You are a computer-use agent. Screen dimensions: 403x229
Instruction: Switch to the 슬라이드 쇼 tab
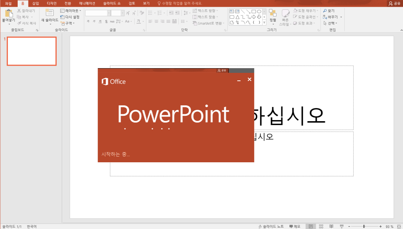[112, 3]
